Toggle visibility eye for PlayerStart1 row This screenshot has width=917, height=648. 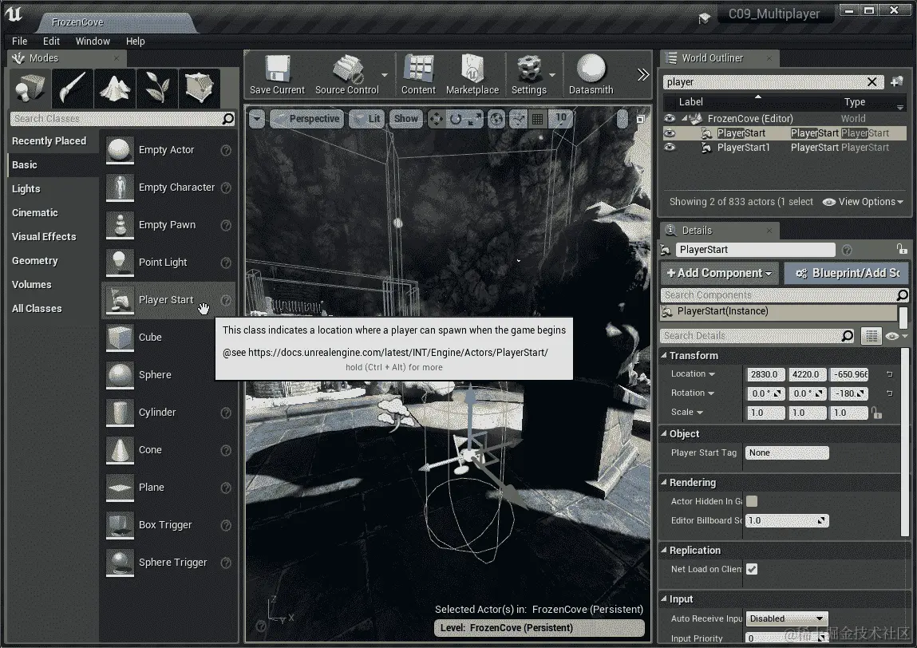pyautogui.click(x=670, y=148)
